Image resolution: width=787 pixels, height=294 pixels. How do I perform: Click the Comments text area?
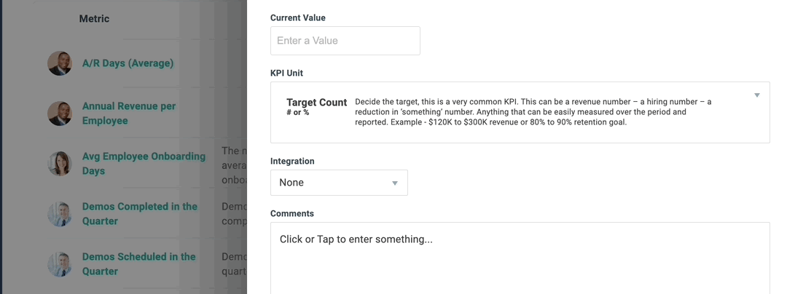[x=520, y=258]
